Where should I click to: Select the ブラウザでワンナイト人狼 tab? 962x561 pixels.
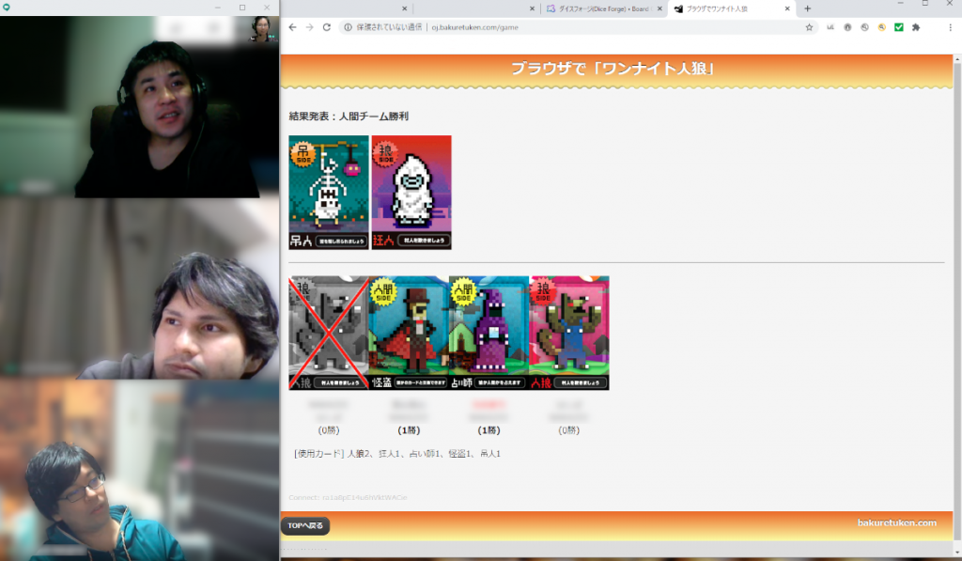click(x=723, y=8)
